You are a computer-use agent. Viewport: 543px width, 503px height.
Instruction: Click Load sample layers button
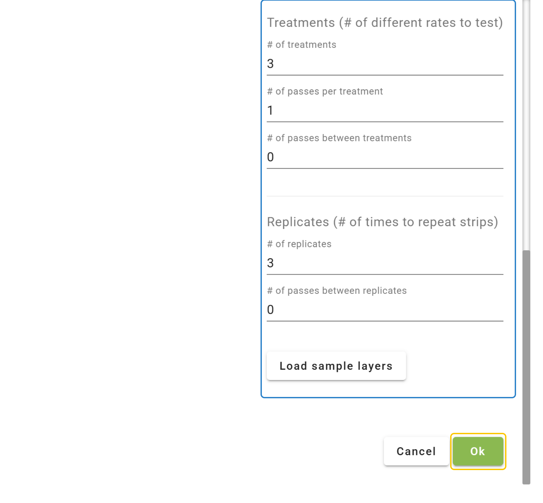pos(336,366)
